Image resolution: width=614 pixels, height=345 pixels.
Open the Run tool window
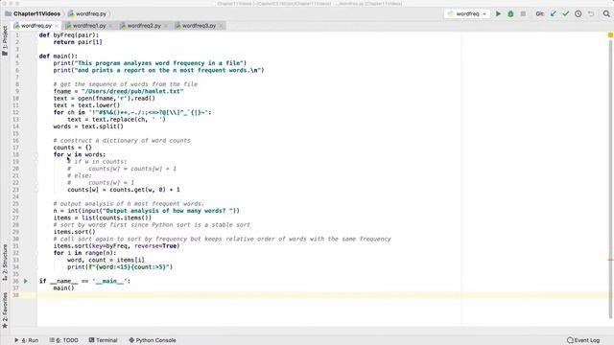pyautogui.click(x=27, y=340)
